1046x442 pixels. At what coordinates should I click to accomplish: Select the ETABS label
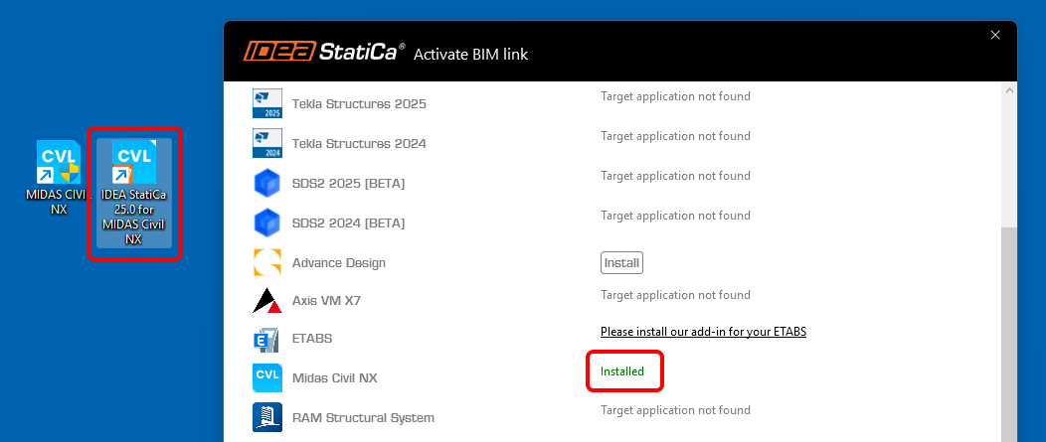pos(312,339)
